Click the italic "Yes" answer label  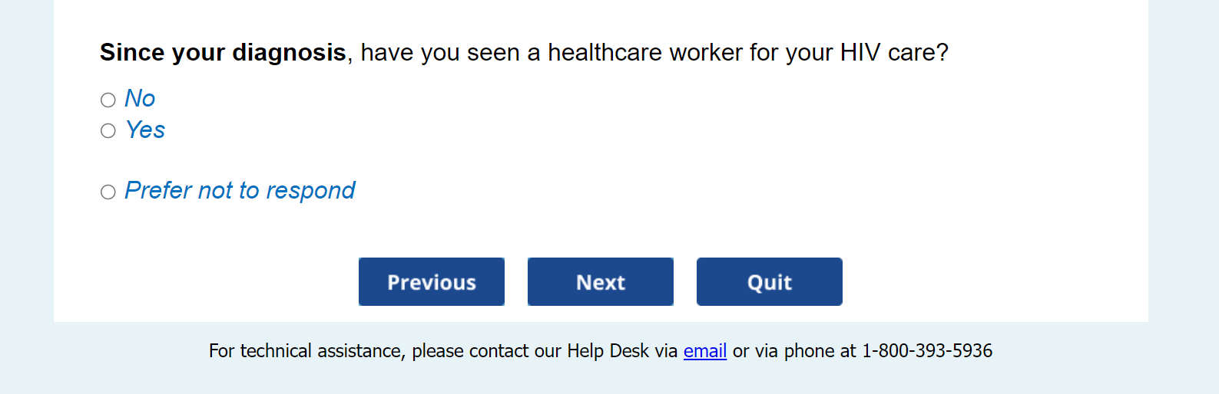(145, 130)
